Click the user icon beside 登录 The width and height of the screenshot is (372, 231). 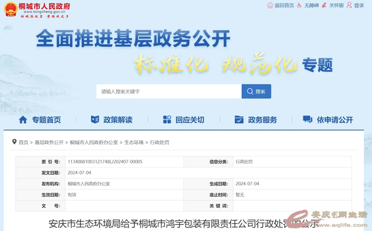(350, 6)
